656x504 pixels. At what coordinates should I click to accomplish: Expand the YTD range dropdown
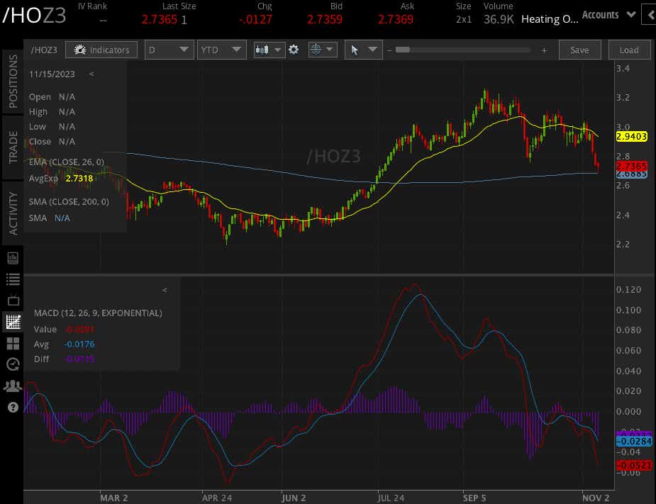click(221, 50)
